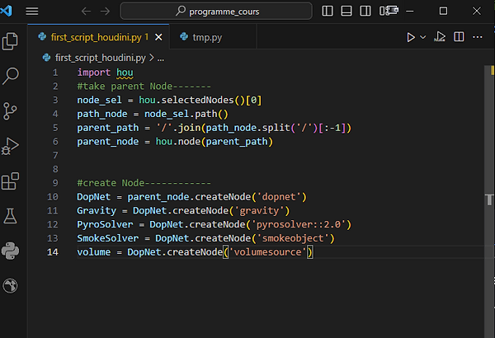Click the Gravity variable on line 11
The height and width of the screenshot is (338, 495).
97,211
